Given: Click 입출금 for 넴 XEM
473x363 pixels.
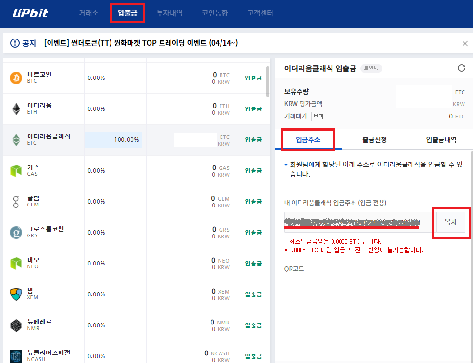Looking at the screenshot, I should coord(253,294).
